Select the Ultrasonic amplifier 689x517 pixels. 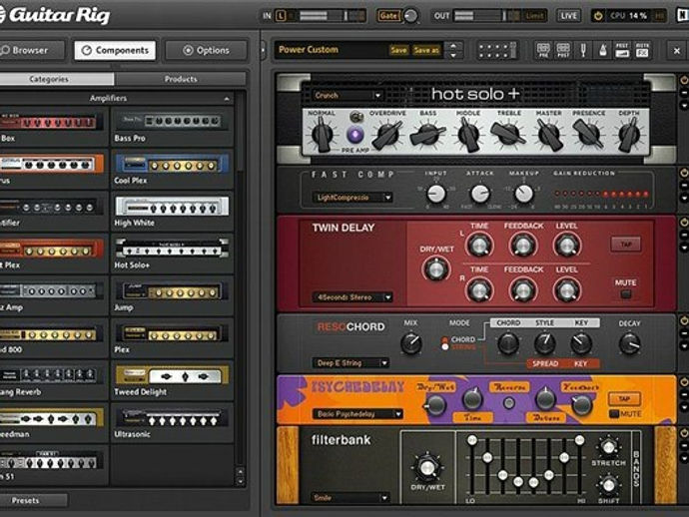coord(172,422)
